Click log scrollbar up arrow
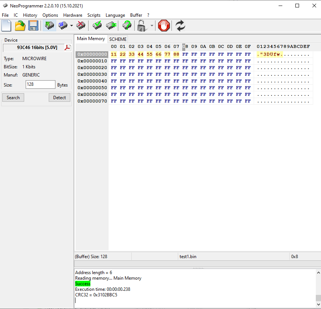Screen dimensions: 321x309 (318, 273)
